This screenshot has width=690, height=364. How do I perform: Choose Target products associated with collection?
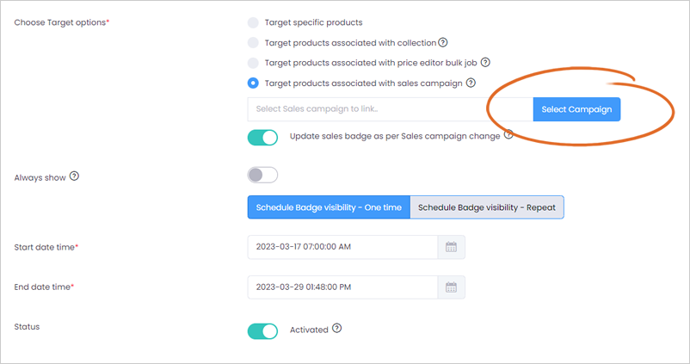point(253,43)
